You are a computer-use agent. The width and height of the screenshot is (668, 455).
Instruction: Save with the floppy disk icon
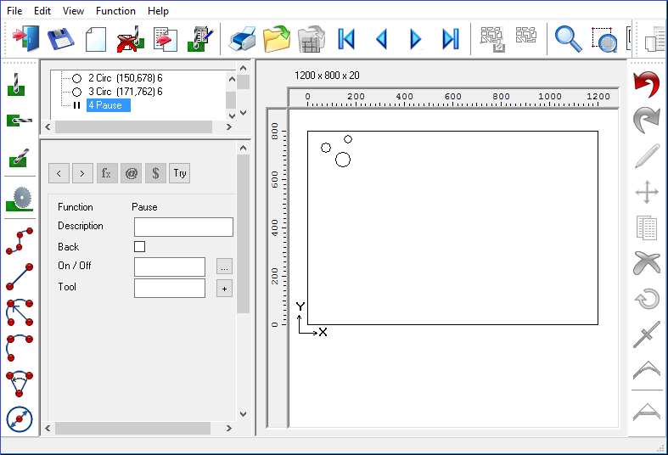pyautogui.click(x=60, y=39)
